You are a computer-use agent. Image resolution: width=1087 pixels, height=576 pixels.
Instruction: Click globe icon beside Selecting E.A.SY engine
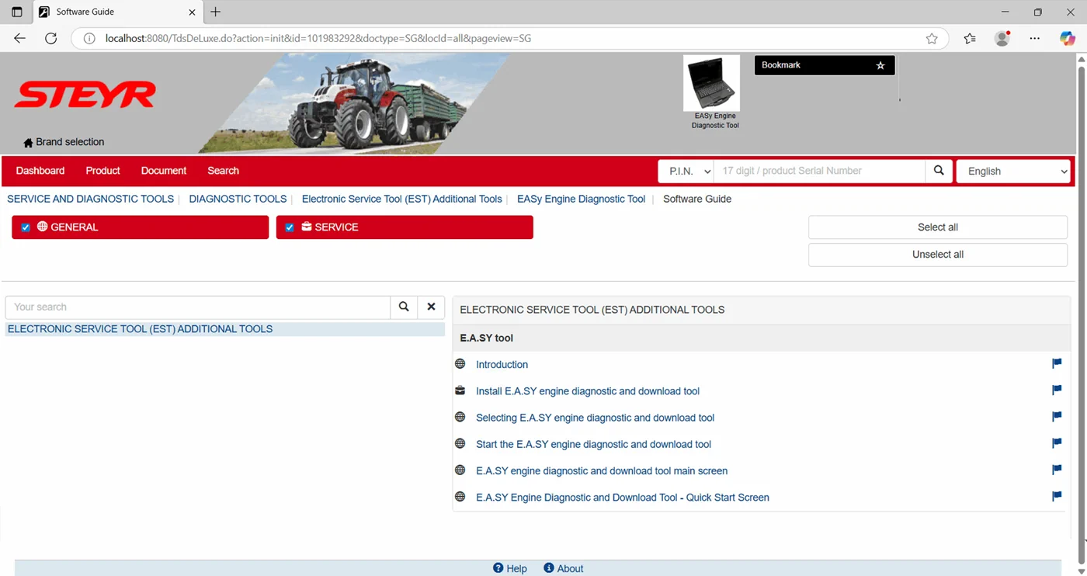(x=460, y=417)
